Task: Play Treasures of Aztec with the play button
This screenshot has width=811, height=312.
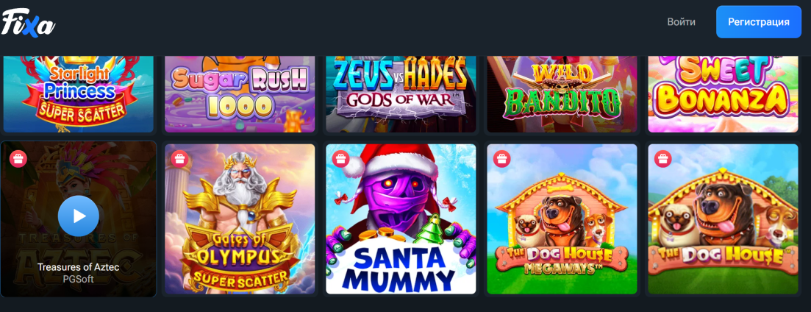Action: click(x=79, y=216)
